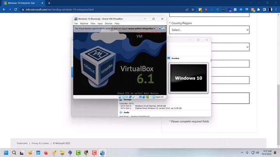Open the Chrome three-dot menu

pos(276,10)
